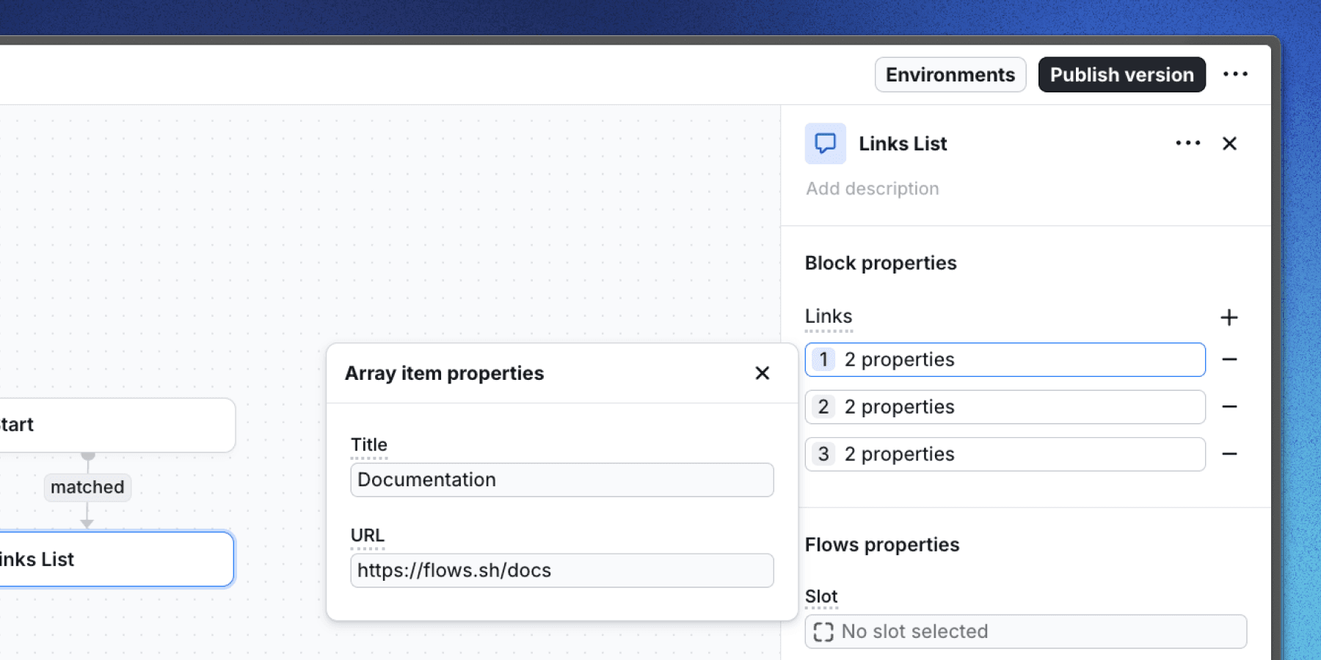Viewport: 1321px width, 660px height.
Task: Open the Title property label in the modal
Action: coord(369,444)
